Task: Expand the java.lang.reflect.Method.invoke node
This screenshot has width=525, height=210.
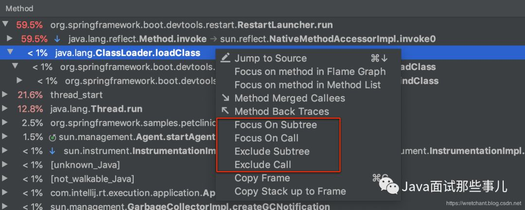Action: pyautogui.click(x=10, y=38)
